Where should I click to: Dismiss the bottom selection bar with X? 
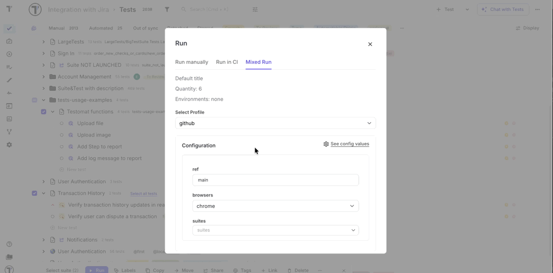[344, 270]
